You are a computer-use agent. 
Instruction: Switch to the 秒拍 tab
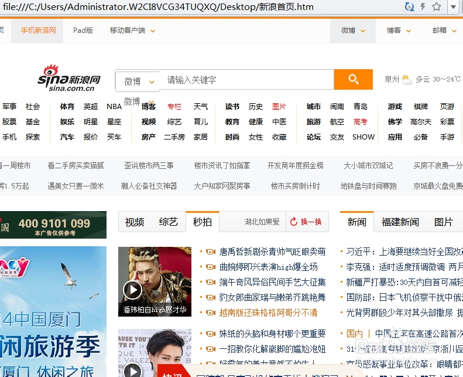[x=203, y=222]
